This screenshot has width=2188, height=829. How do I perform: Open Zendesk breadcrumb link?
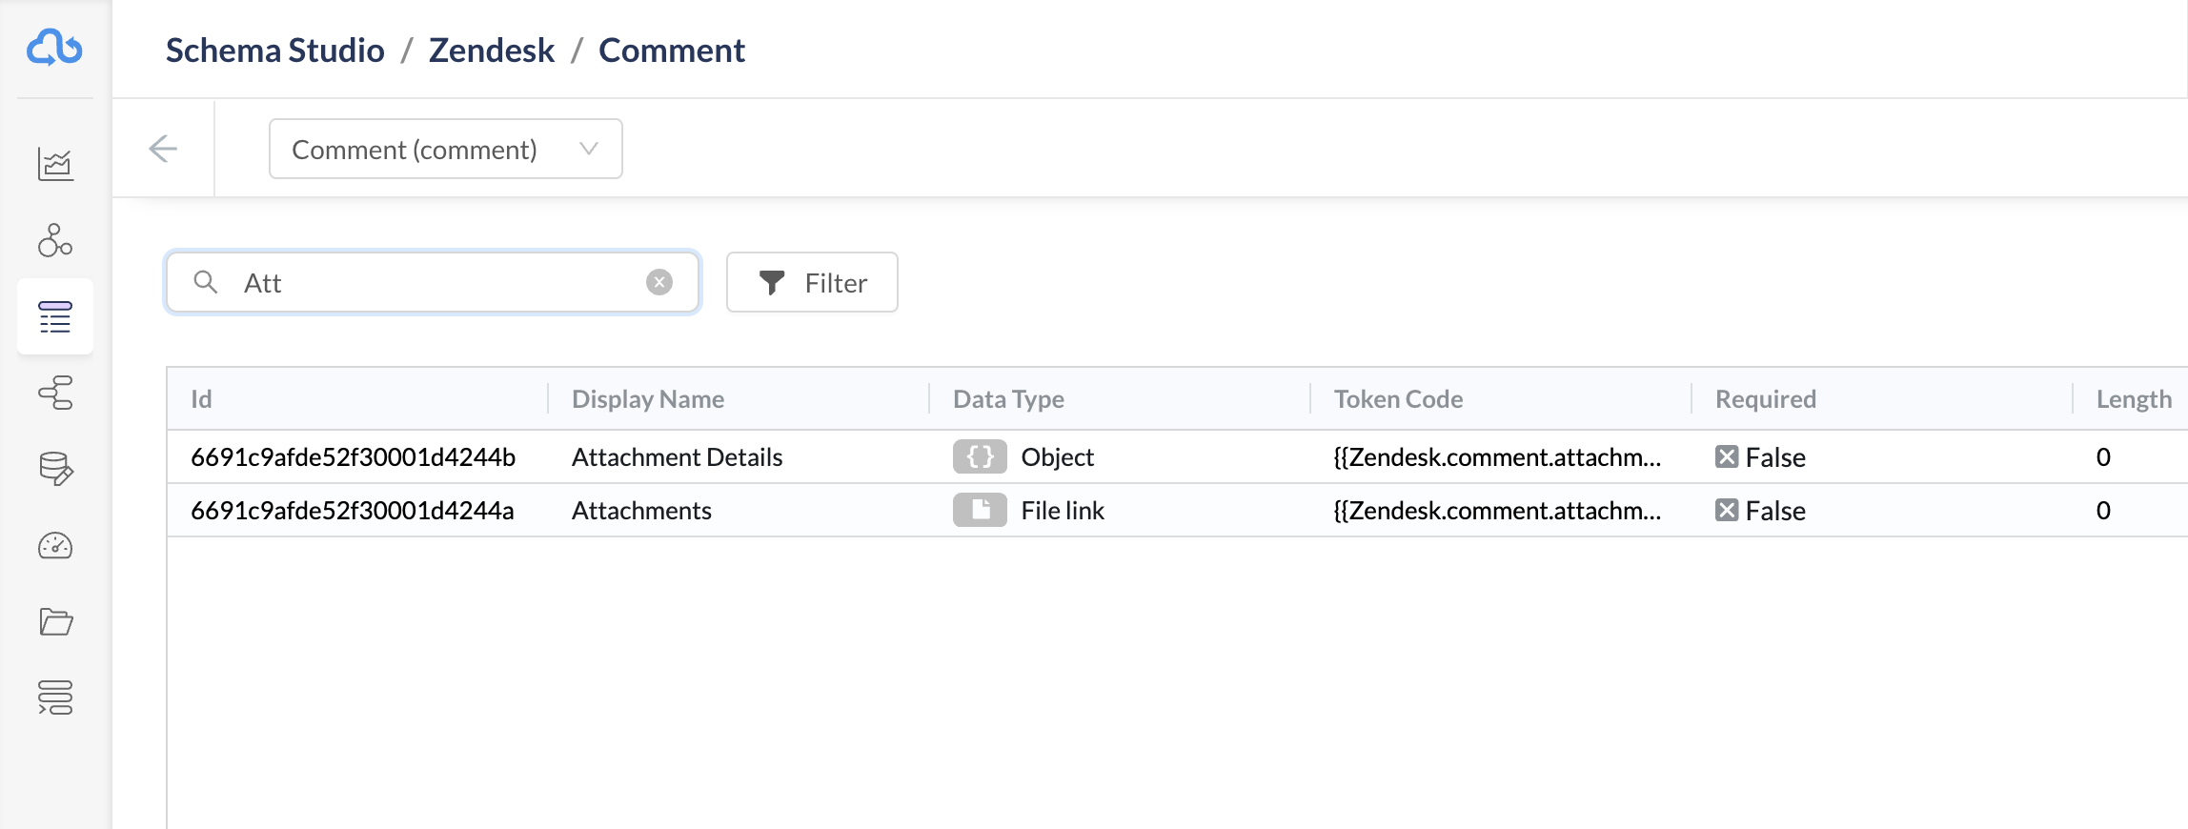click(x=492, y=50)
